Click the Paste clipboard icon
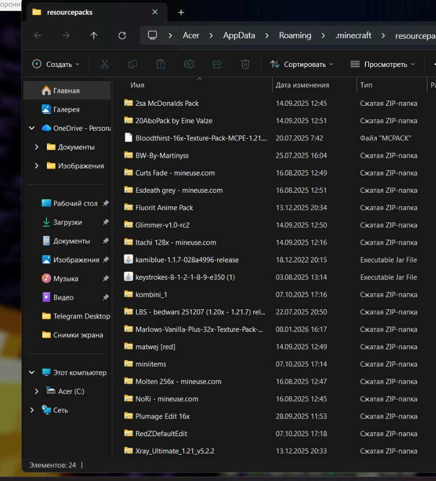Screen dimensions: 436x481 161,64
